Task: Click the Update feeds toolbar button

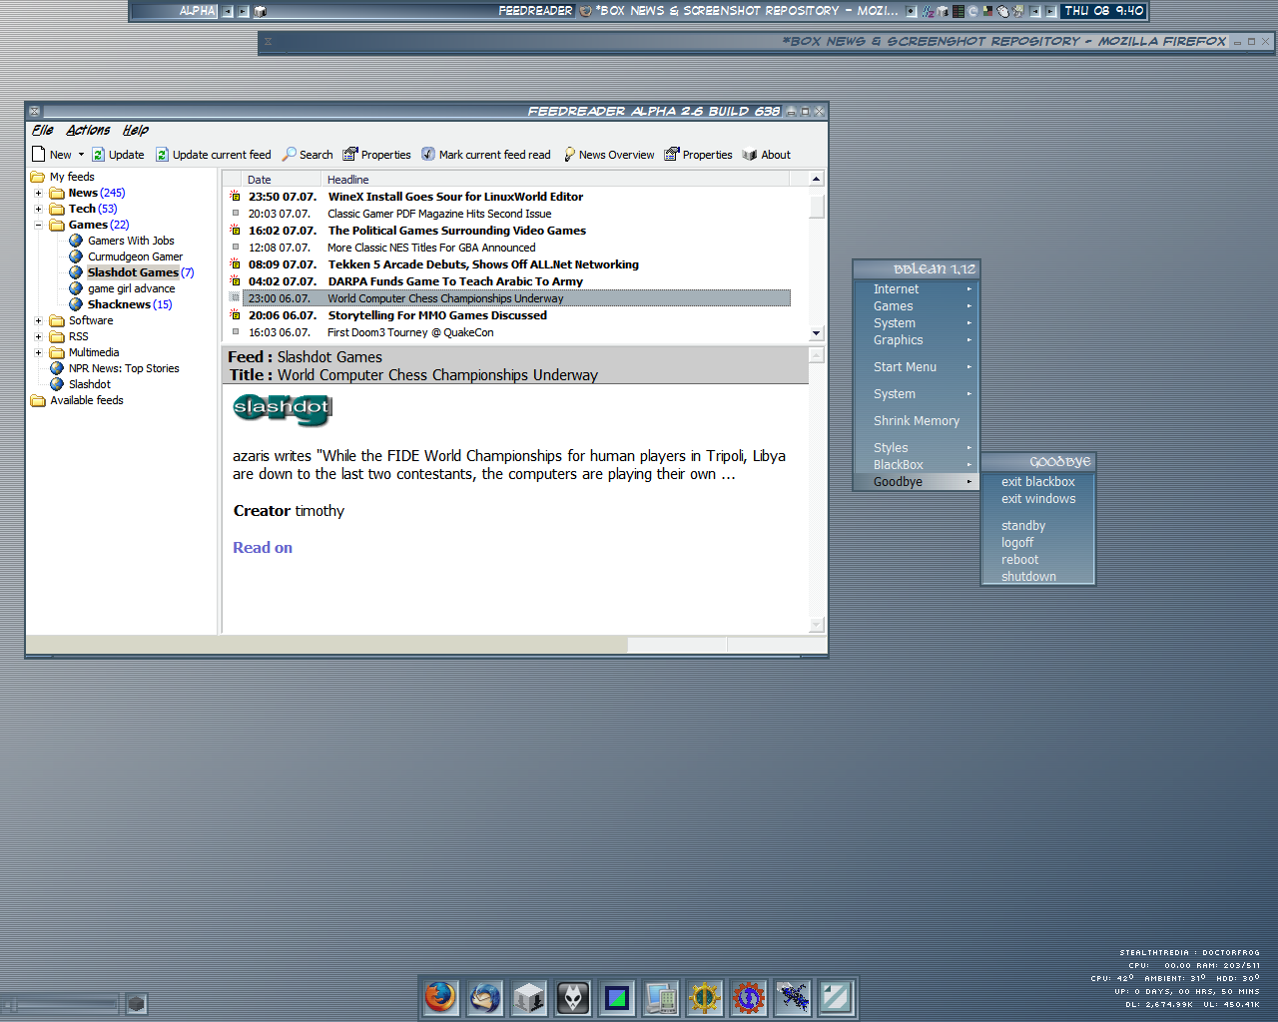Action: 118,155
